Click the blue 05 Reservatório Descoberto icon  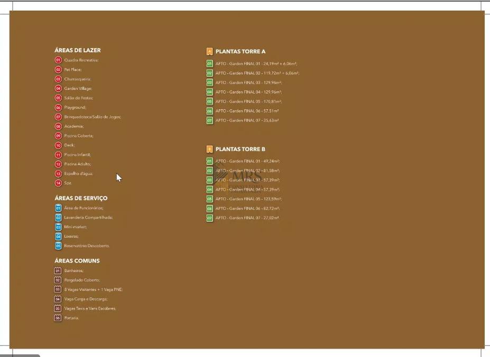[58, 246]
